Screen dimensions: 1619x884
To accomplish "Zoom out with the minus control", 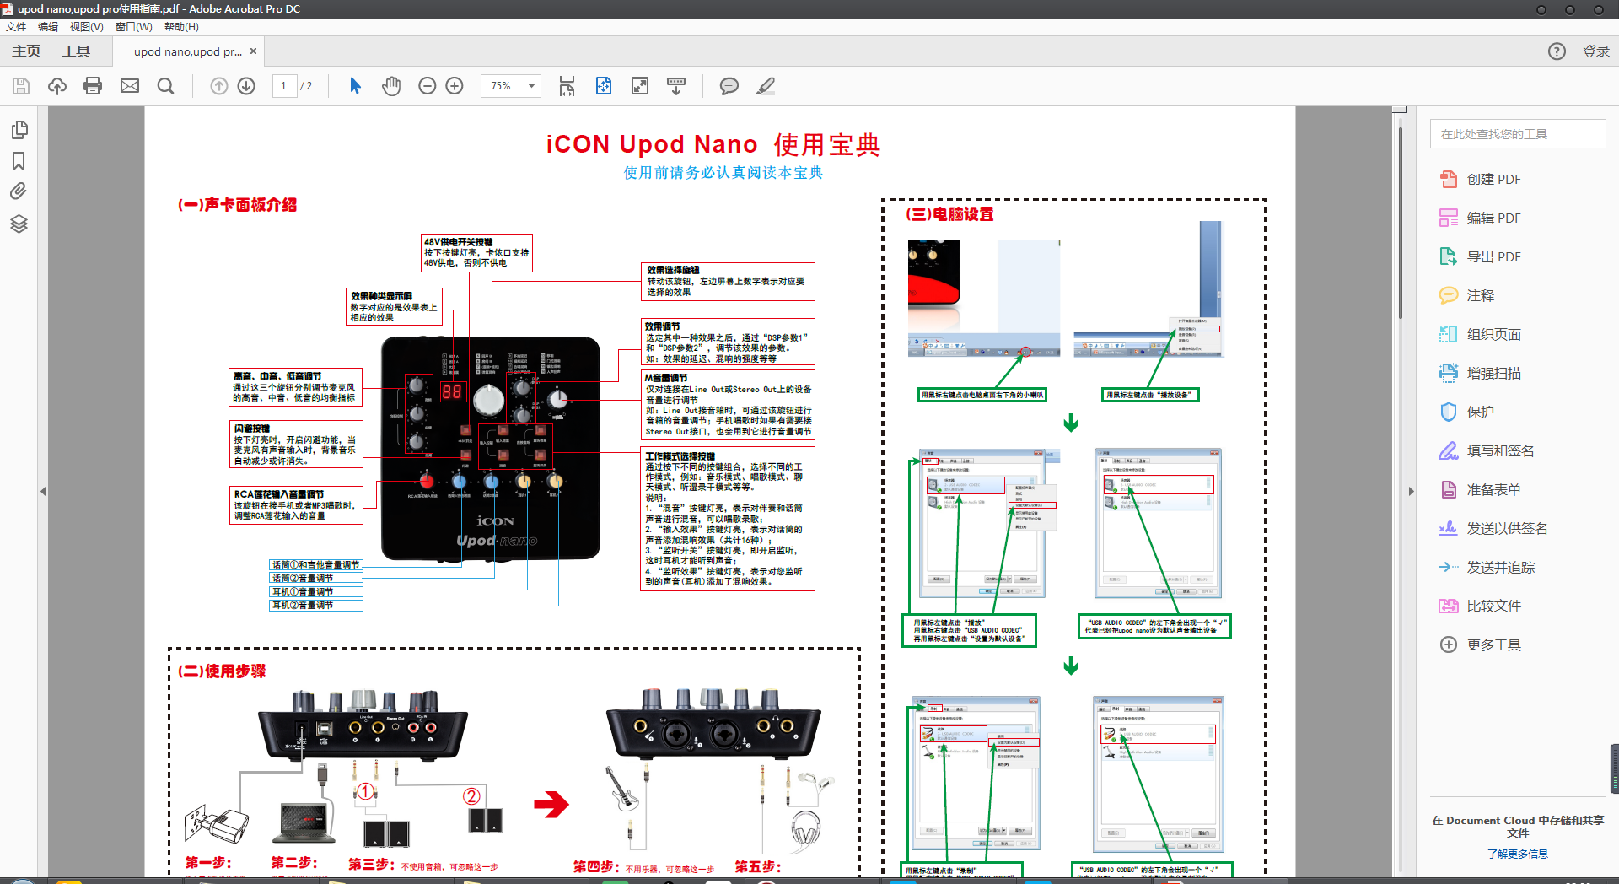I will click(427, 85).
